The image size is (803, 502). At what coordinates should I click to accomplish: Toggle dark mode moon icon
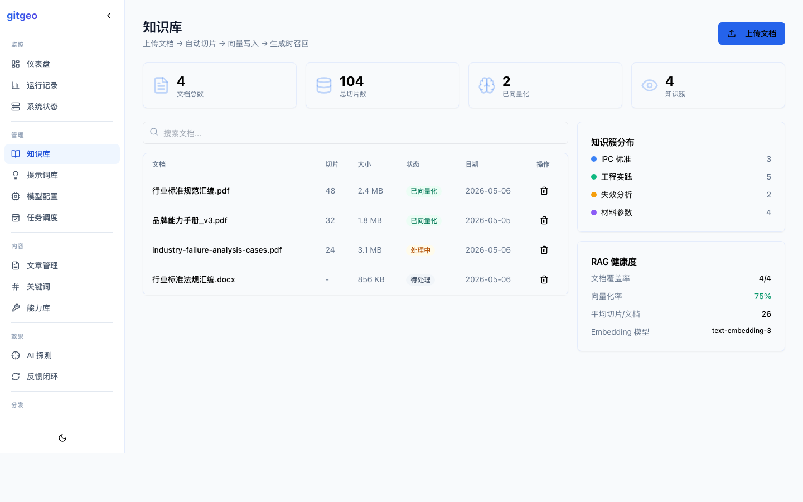(x=62, y=438)
